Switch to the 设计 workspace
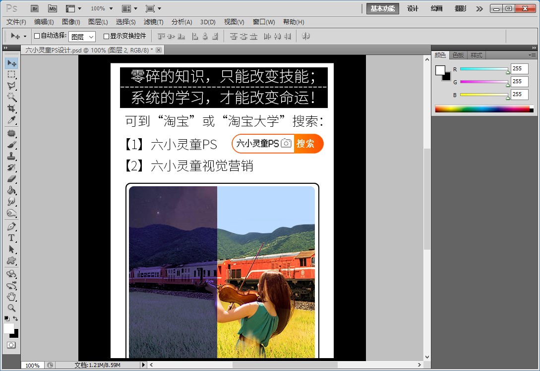This screenshot has width=540, height=371. [413, 8]
